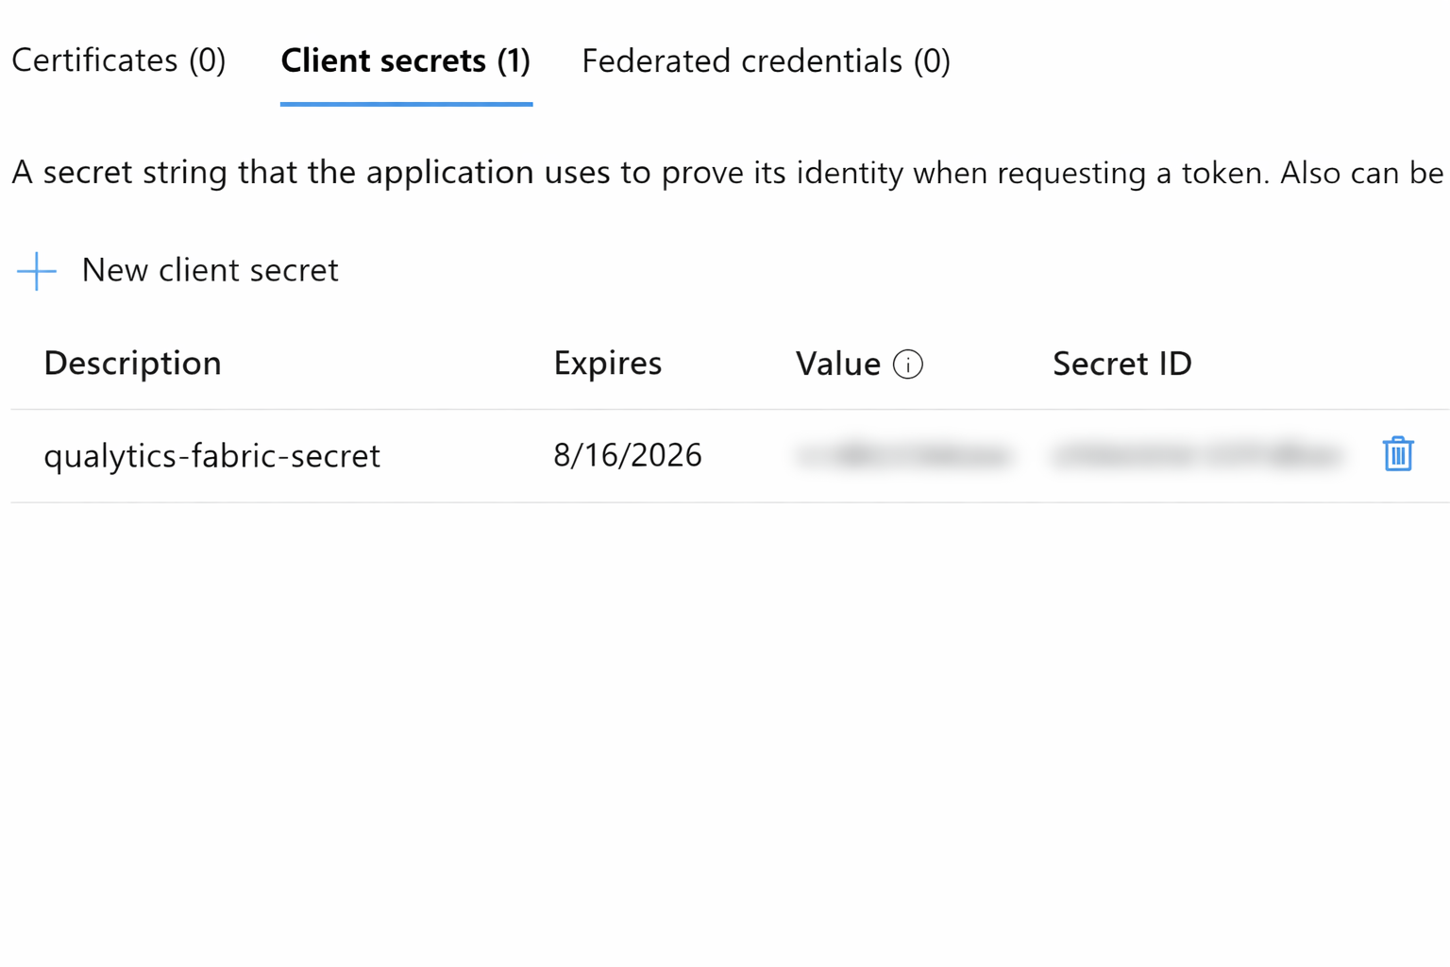
Task: Click the Expires column header
Action: (x=607, y=363)
